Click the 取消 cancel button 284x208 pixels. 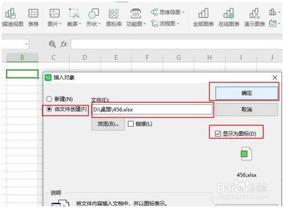coord(246,109)
